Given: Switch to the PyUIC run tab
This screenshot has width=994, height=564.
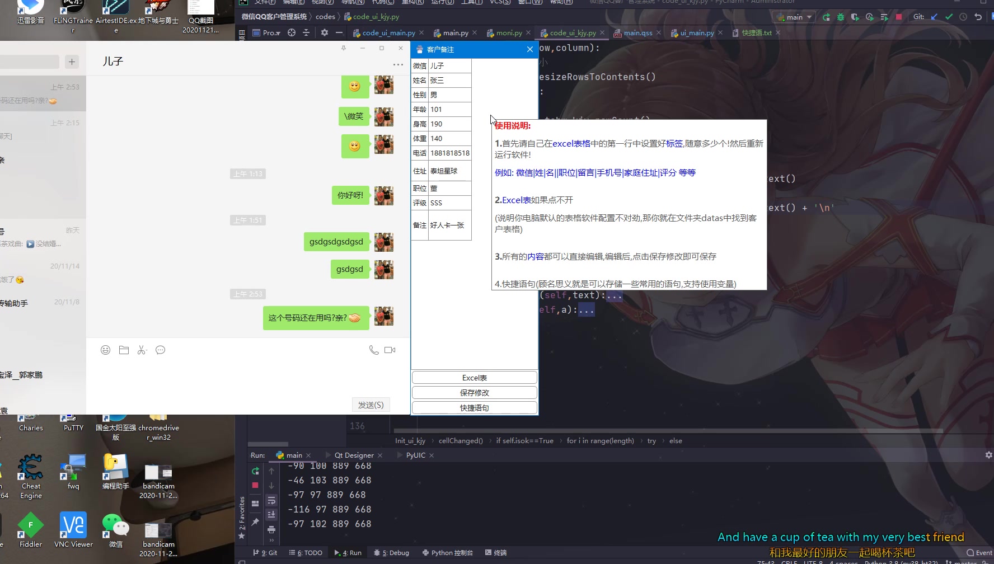Looking at the screenshot, I should click(x=415, y=455).
